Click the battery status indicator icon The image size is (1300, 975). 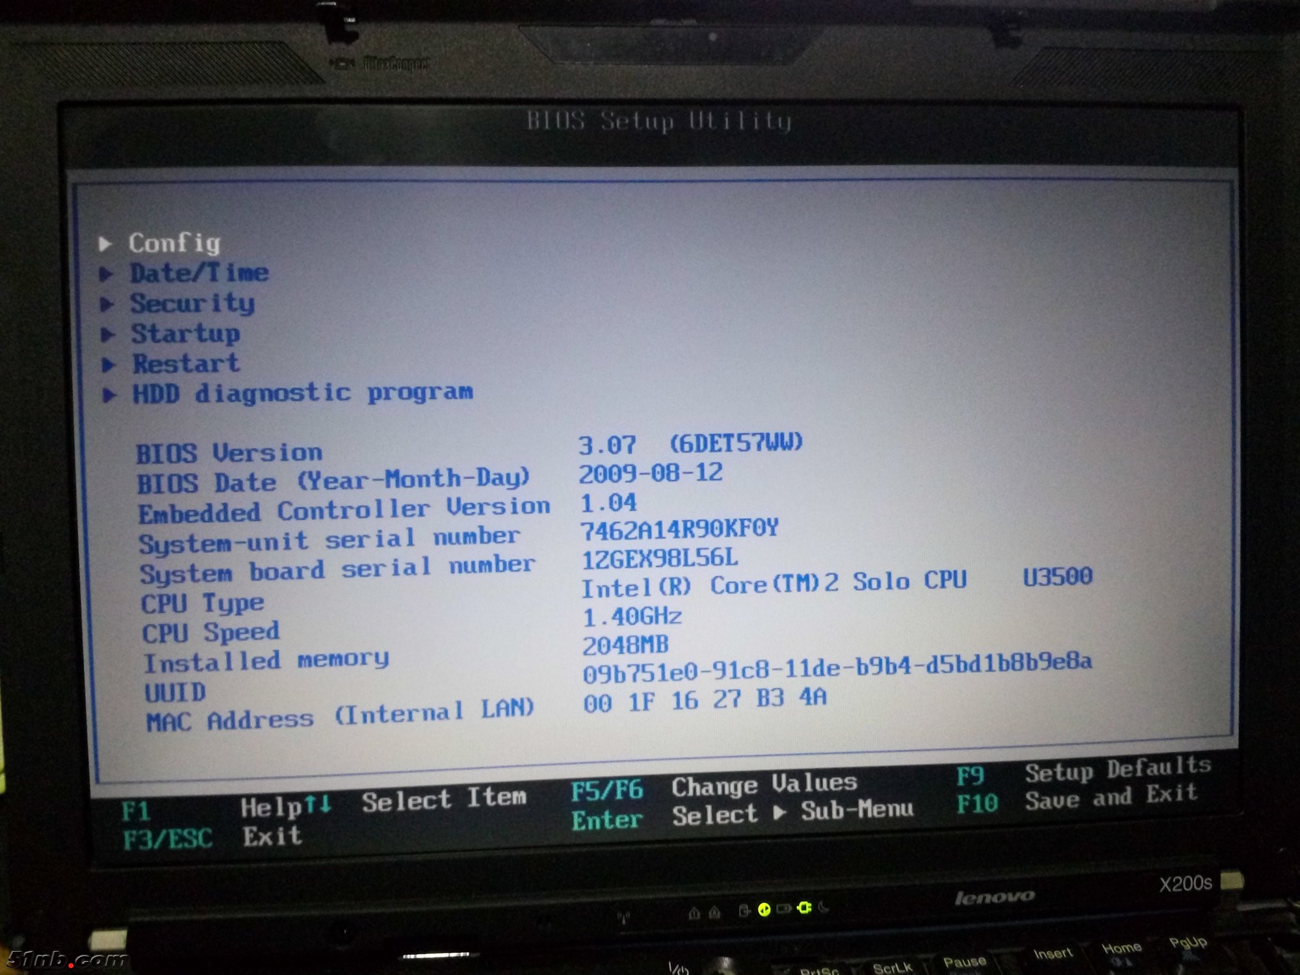(x=785, y=909)
